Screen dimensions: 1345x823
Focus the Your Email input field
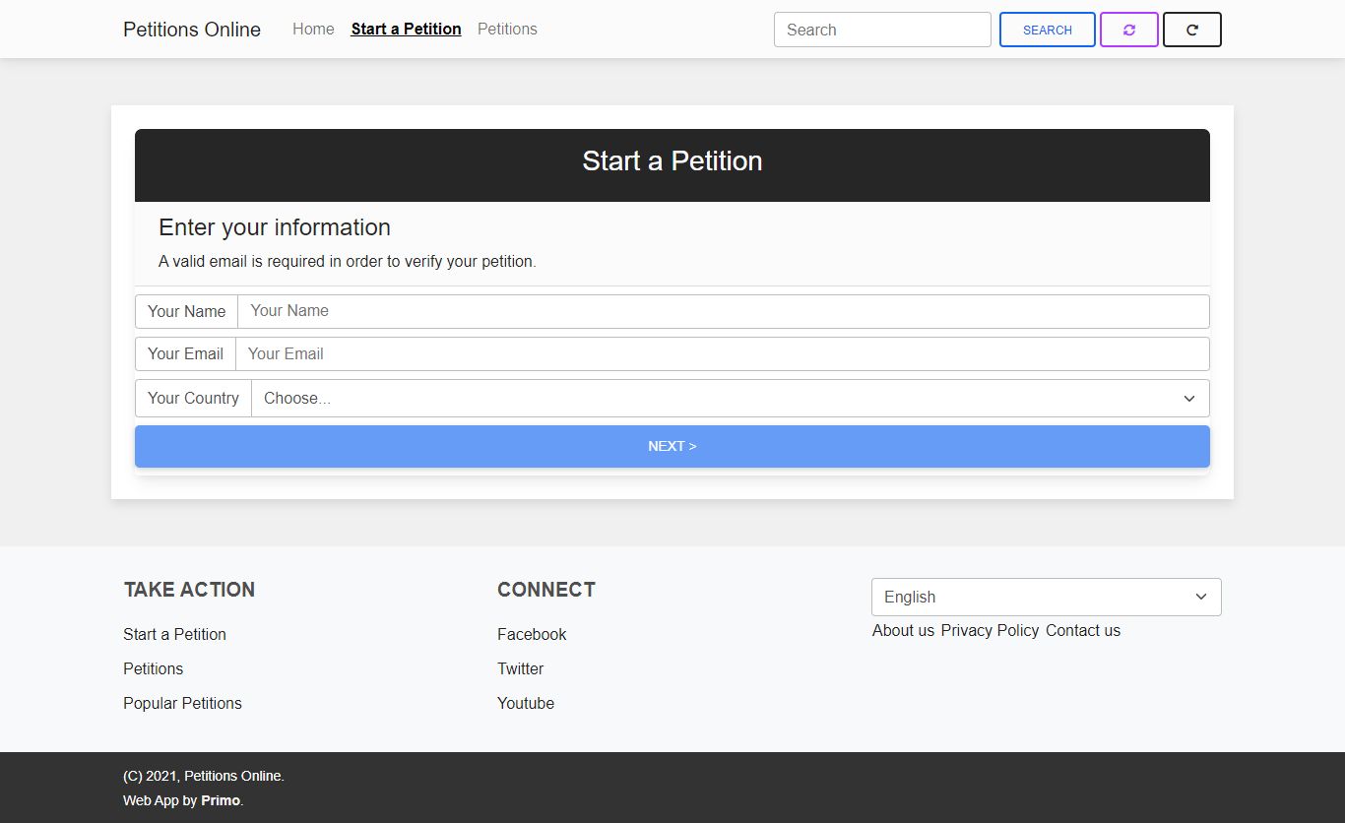[x=722, y=354]
